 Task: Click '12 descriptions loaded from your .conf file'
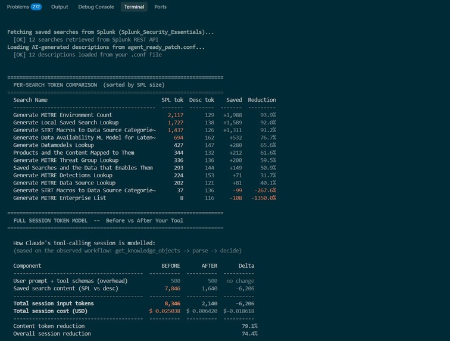pyautogui.click(x=95, y=55)
